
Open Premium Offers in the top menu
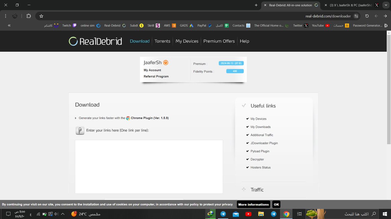219,41
